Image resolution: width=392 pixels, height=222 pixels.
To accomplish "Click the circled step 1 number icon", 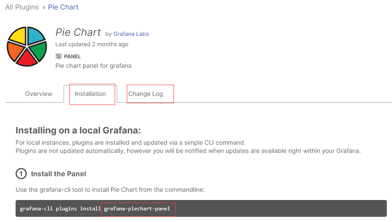I will 21,174.
